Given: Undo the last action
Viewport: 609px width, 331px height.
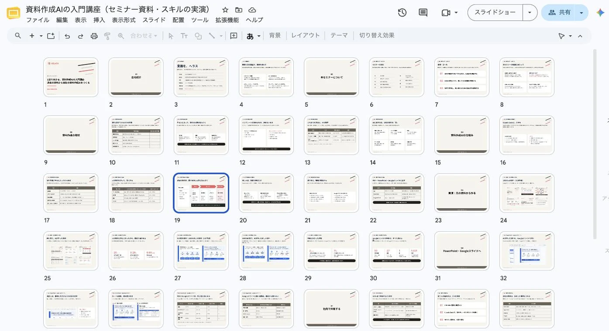Looking at the screenshot, I should tap(67, 36).
